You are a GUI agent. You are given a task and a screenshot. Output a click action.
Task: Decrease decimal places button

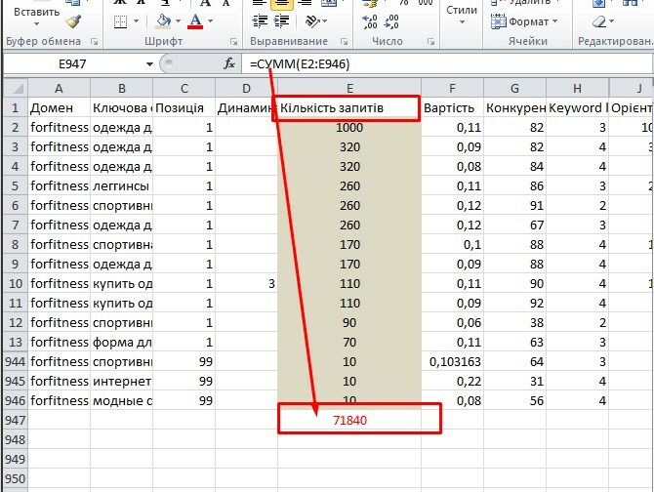[x=391, y=21]
